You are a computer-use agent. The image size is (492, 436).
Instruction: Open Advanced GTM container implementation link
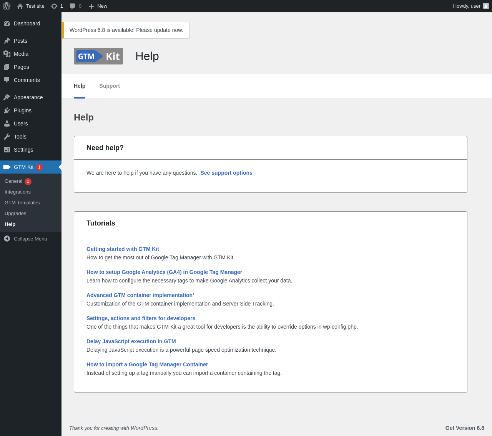(x=140, y=295)
